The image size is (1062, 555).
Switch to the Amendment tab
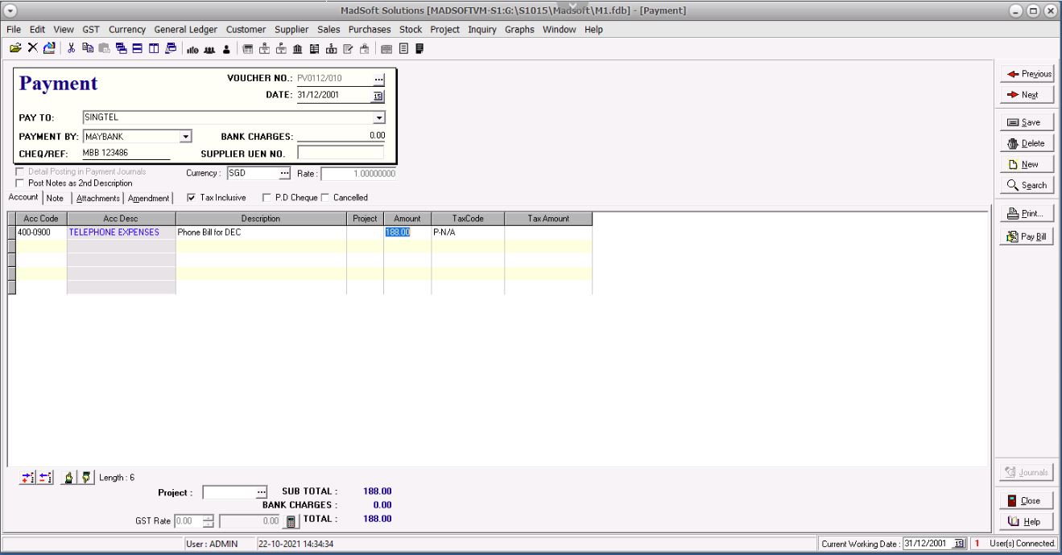click(x=149, y=198)
